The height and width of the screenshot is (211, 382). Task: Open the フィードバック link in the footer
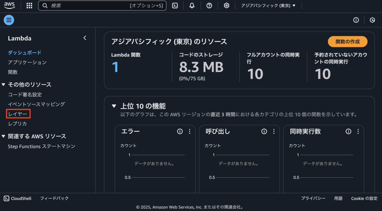coord(54,198)
